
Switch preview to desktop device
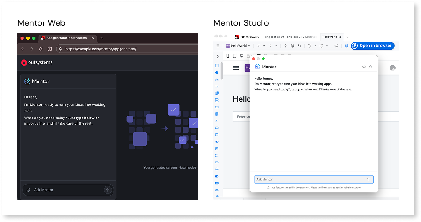click(241, 56)
